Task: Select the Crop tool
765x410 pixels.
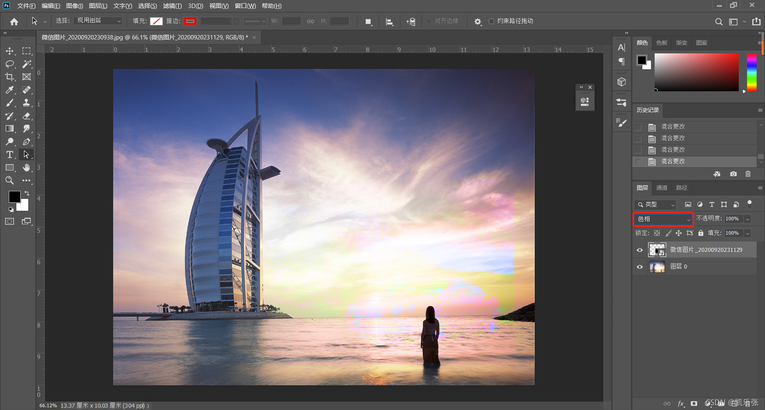Action: point(10,77)
